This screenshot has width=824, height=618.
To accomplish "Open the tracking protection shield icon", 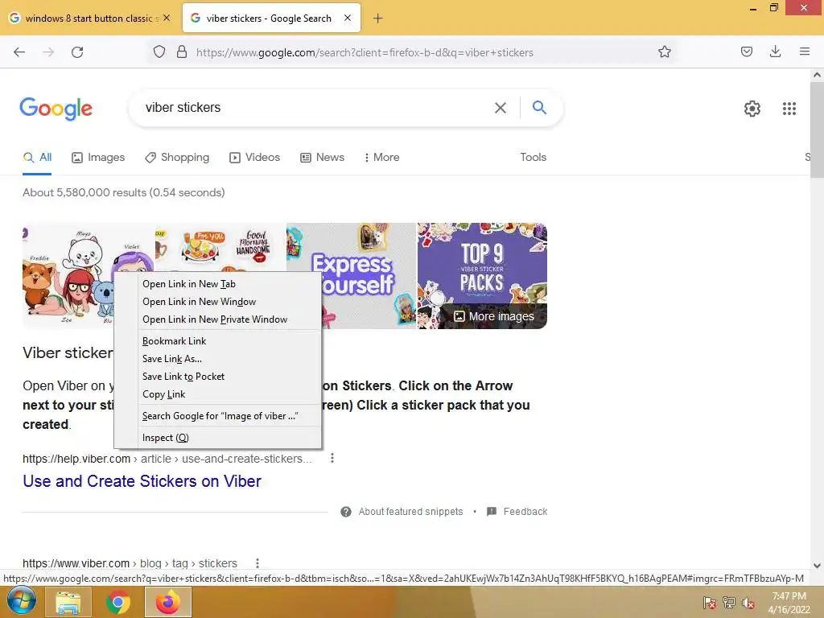I will [x=159, y=52].
